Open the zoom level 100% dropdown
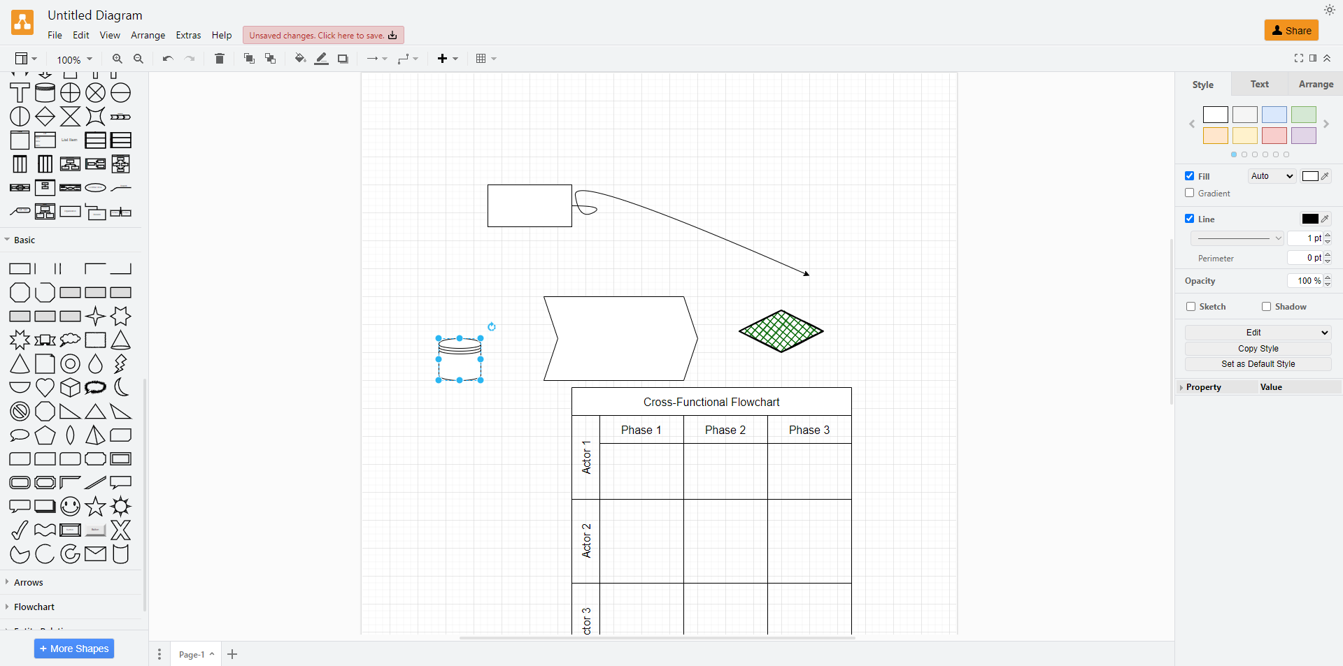The height and width of the screenshot is (666, 1343). [x=74, y=59]
